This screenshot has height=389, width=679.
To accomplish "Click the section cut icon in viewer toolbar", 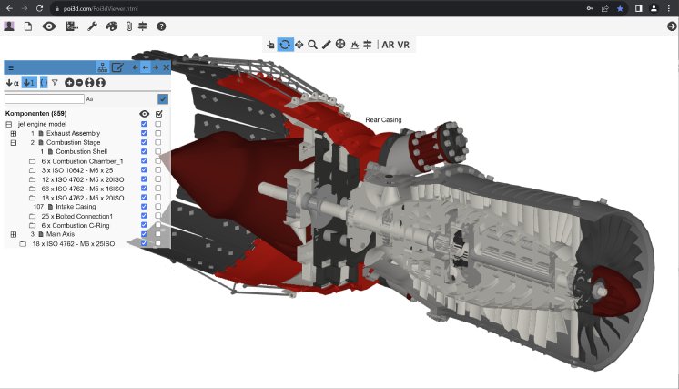I will pos(367,45).
